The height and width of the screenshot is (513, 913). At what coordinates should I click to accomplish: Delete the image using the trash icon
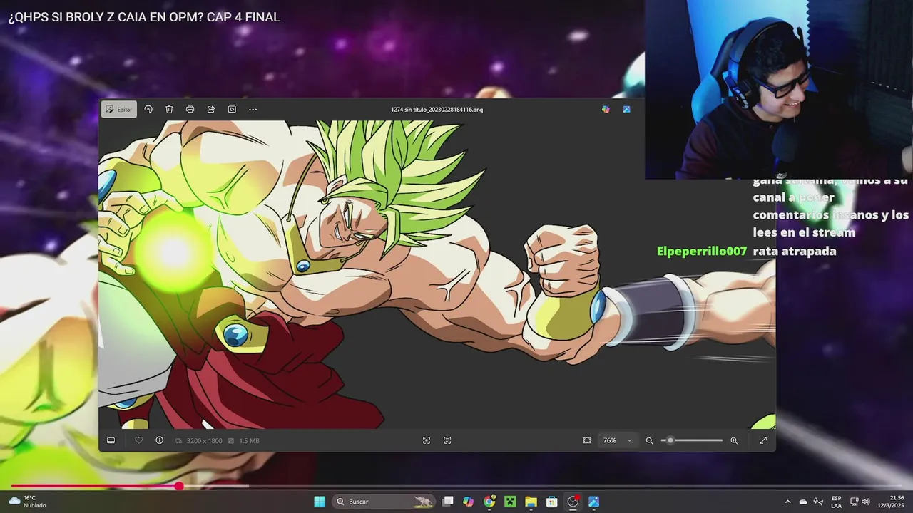pyautogui.click(x=169, y=109)
